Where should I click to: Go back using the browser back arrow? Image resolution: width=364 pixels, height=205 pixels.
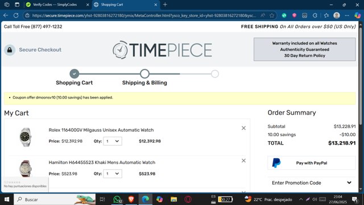click(6, 15)
